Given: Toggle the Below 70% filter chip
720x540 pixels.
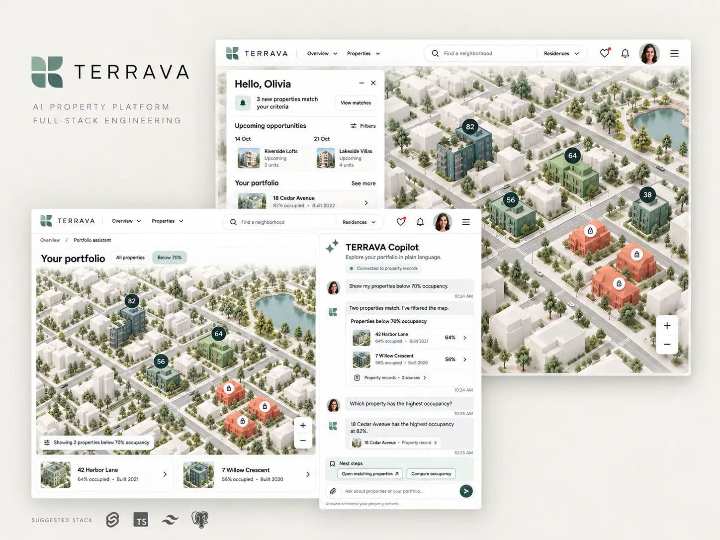Looking at the screenshot, I should pyautogui.click(x=170, y=258).
